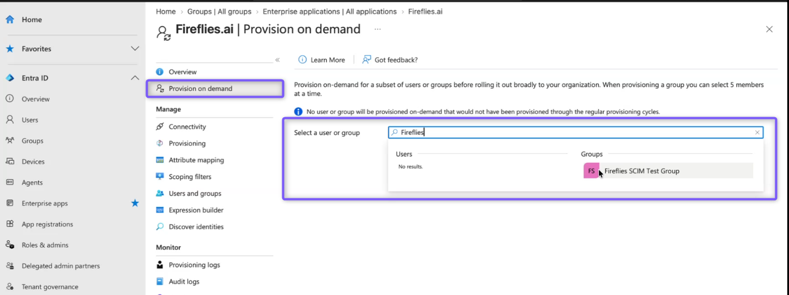The height and width of the screenshot is (295, 789).
Task: Click the Fireflies.ai breadcrumb
Action: point(425,11)
